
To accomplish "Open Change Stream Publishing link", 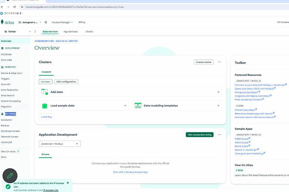I will click(250, 154).
